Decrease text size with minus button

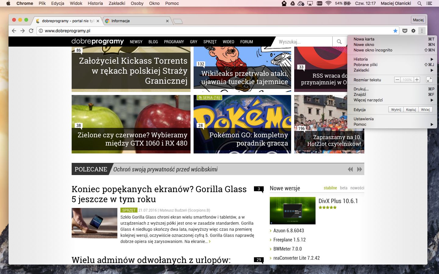click(x=397, y=80)
